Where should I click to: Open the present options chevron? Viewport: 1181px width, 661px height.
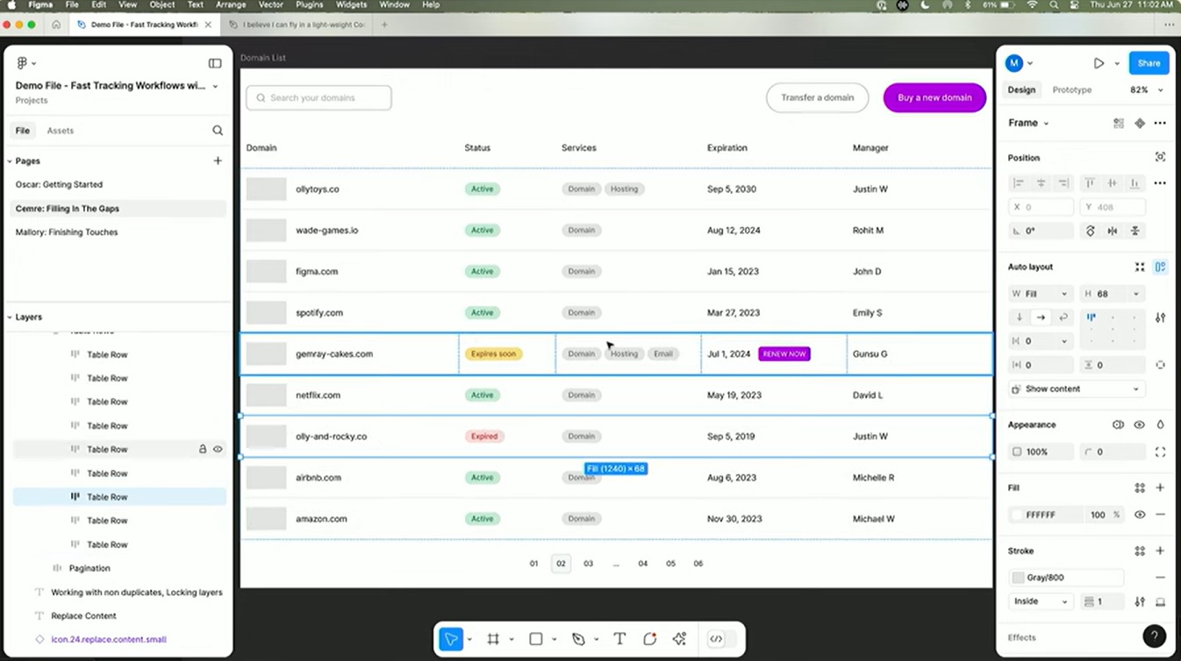(x=1117, y=63)
